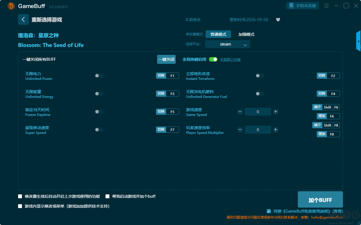Check show in-game mod menu box
The width and height of the screenshot is (361, 225).
(20, 206)
